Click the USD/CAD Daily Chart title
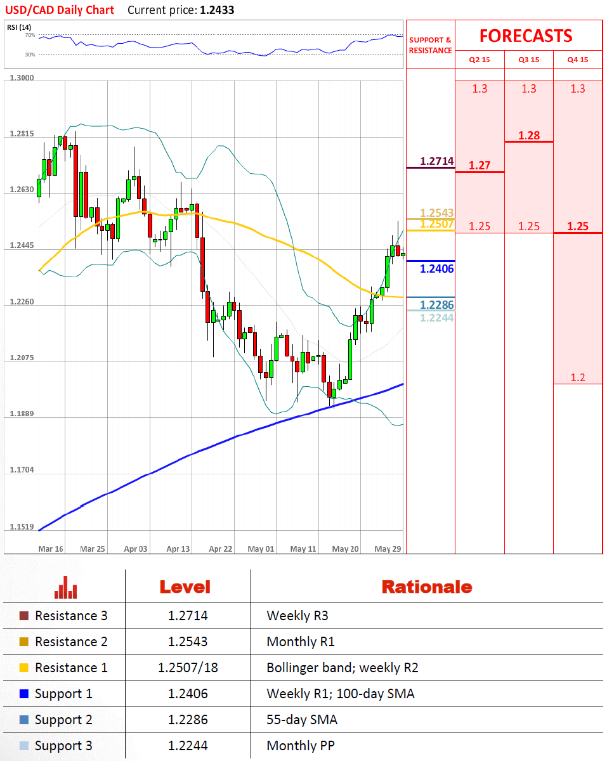 tap(60, 10)
